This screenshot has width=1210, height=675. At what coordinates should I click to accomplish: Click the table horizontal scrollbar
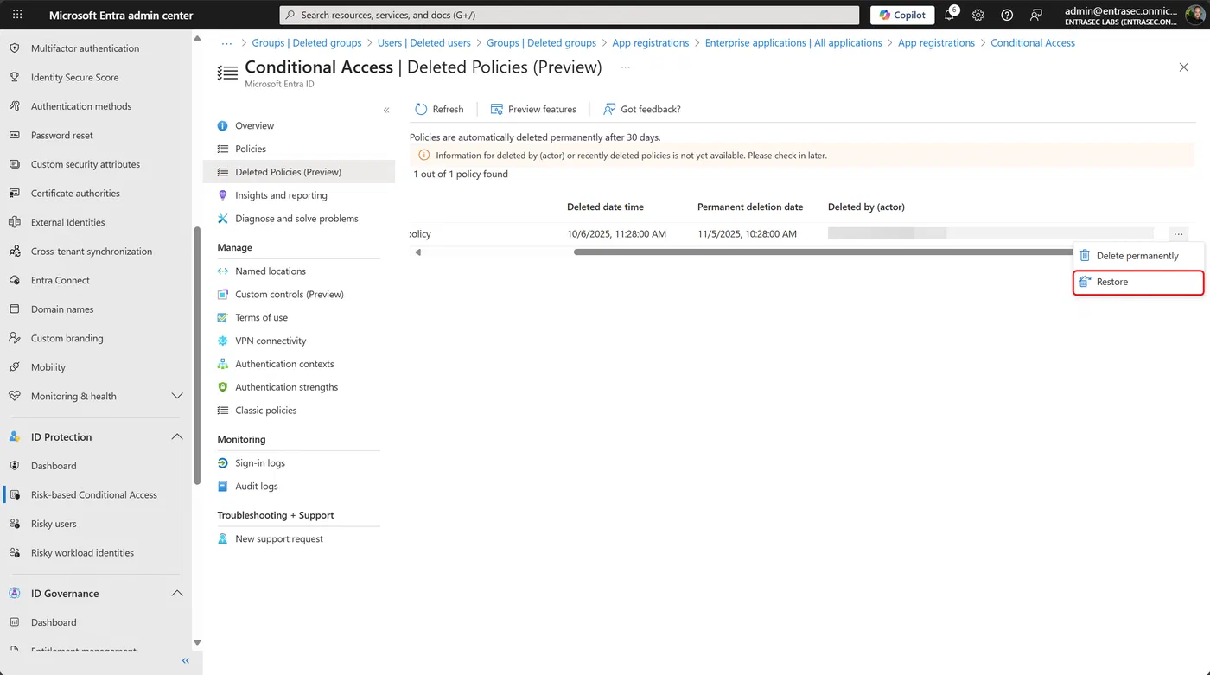[823, 252]
